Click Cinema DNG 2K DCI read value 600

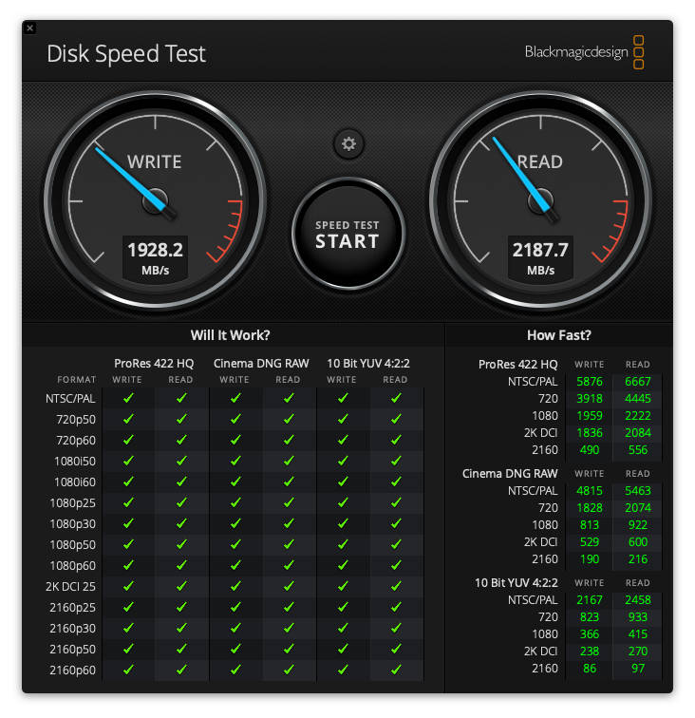tap(638, 542)
